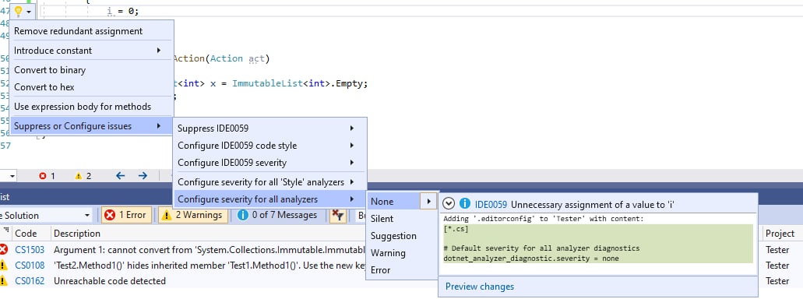Image resolution: width=803 pixels, height=299 pixels.
Task: Open the CS0162 error code link
Action: coord(30,280)
